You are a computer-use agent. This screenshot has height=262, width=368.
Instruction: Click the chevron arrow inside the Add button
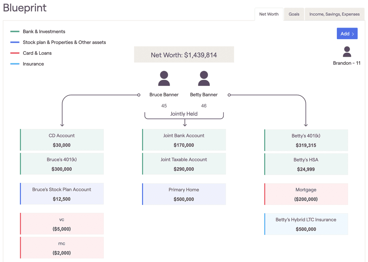[353, 34]
